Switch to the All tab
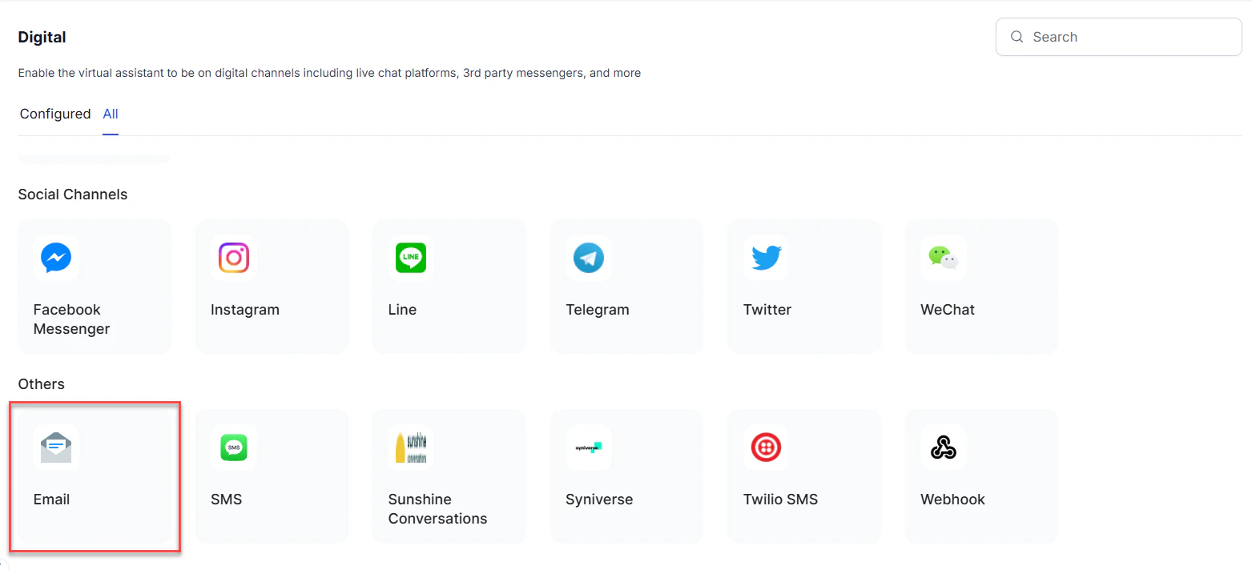The width and height of the screenshot is (1252, 570). (110, 114)
